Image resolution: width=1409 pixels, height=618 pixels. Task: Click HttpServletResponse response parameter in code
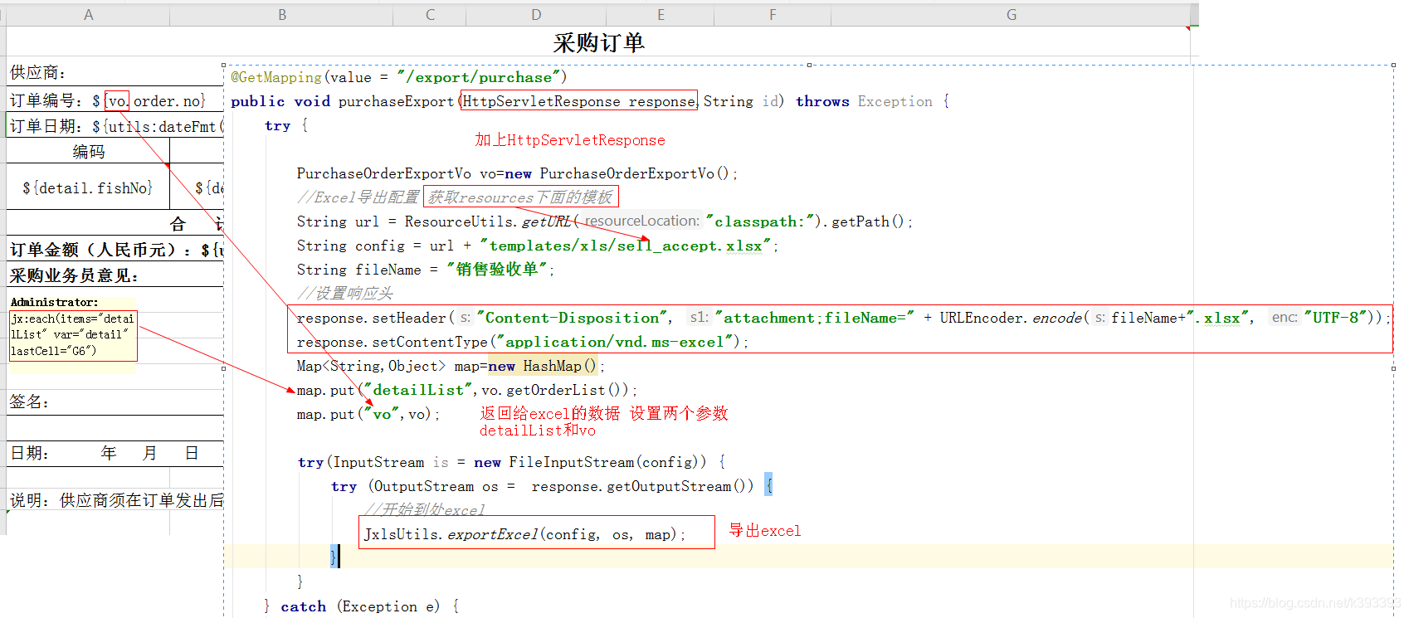(x=579, y=101)
